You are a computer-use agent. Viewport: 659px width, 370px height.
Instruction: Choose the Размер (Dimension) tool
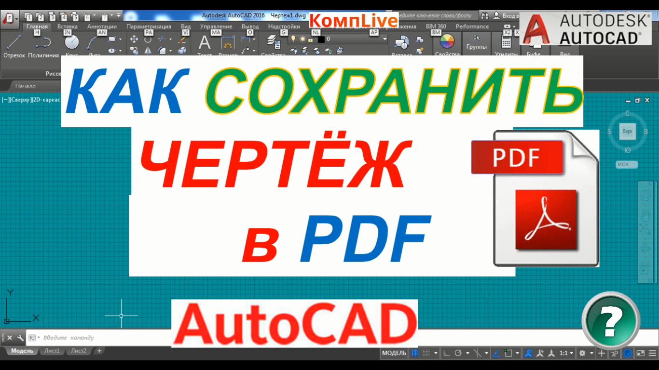[228, 45]
